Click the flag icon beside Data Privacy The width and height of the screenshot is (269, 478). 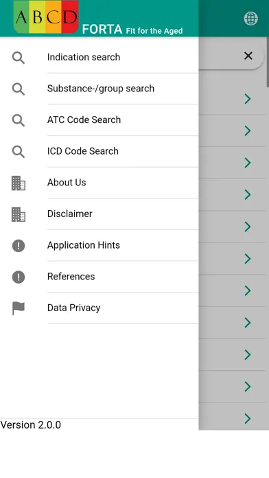pos(19,308)
